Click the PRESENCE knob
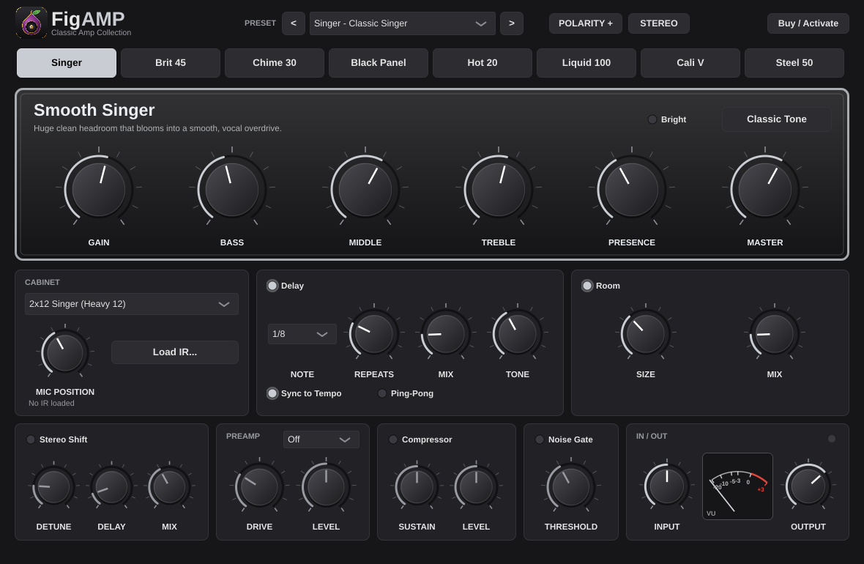 tap(632, 189)
